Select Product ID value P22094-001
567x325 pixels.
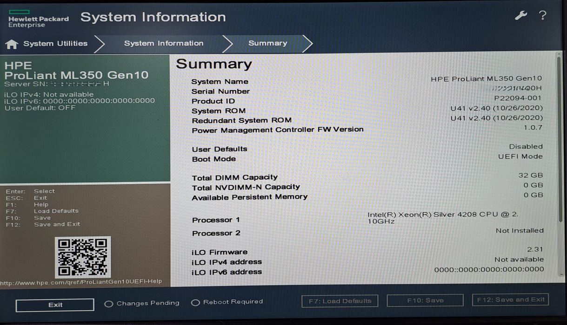[x=518, y=98]
